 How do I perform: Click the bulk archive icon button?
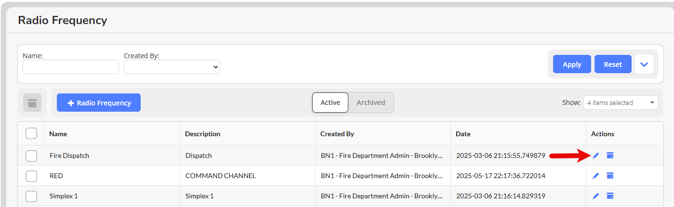click(x=32, y=103)
